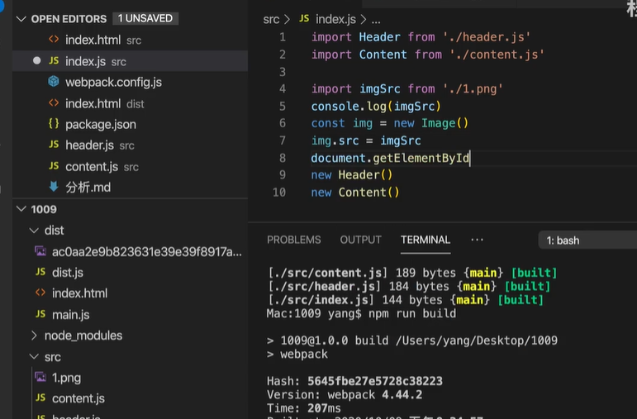Viewport: 637px width, 419px height.
Task: Open main.js in the dist folder
Action: tap(71, 315)
